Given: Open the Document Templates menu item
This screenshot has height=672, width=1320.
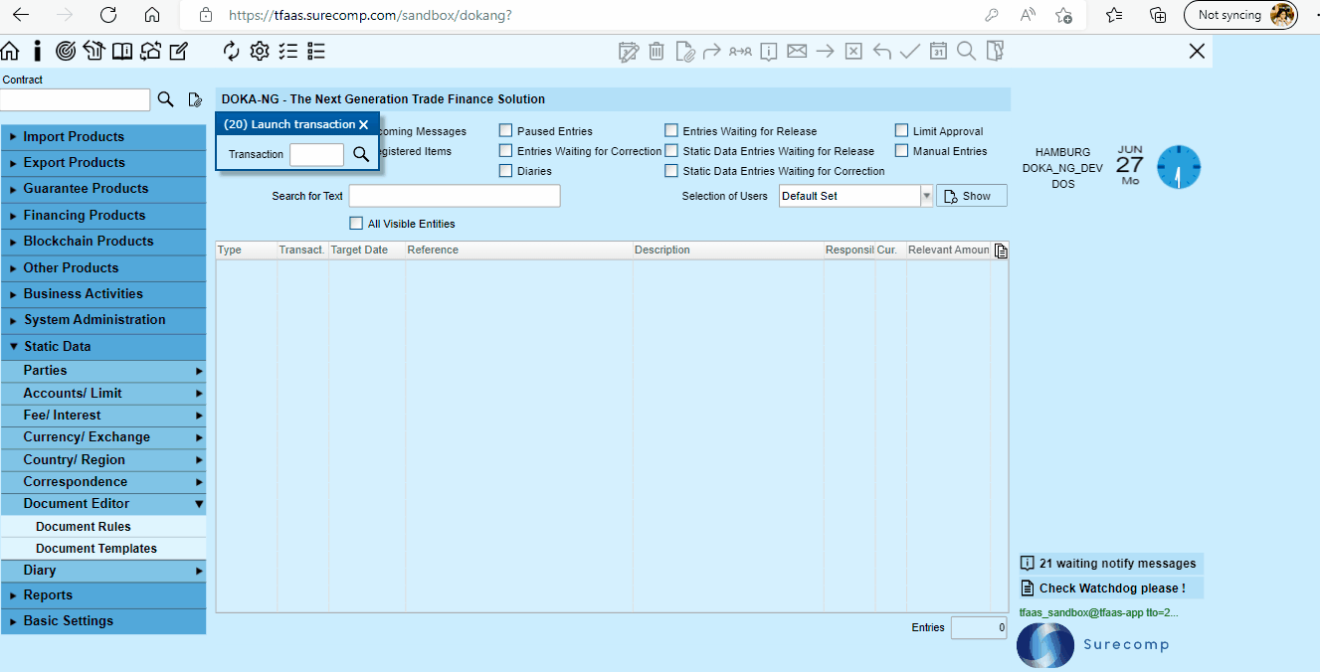Looking at the screenshot, I should click(103, 549).
